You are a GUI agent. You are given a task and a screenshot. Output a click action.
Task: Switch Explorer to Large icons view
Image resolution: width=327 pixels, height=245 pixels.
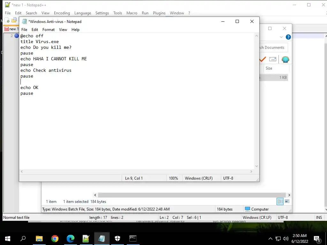287,201
